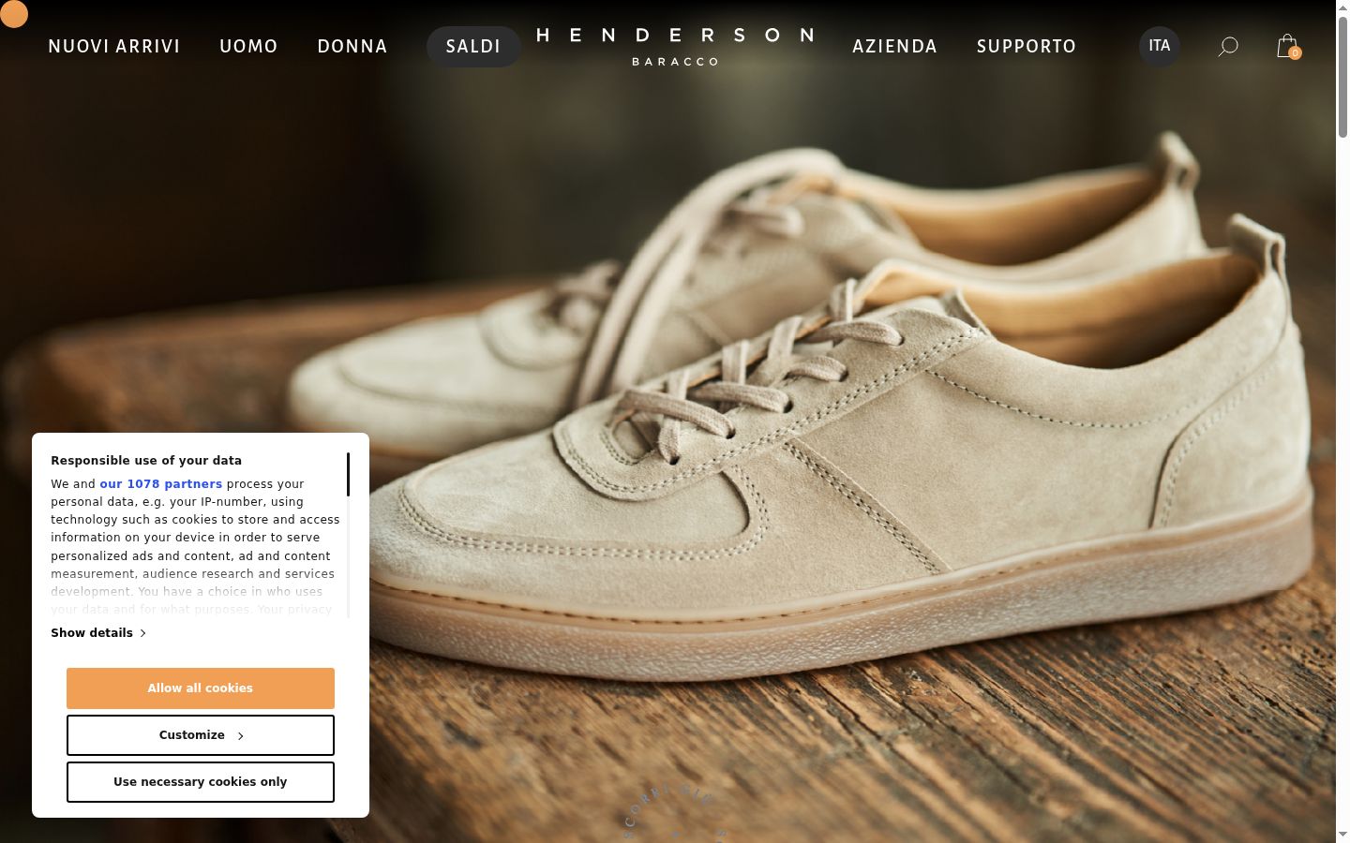Click the cart item count badge

point(1295,53)
